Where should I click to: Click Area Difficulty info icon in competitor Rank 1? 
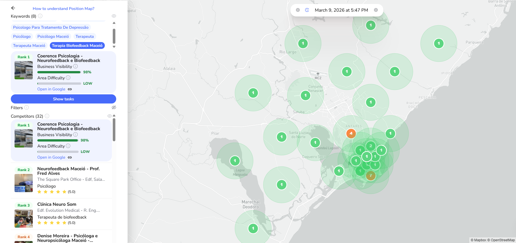click(68, 146)
